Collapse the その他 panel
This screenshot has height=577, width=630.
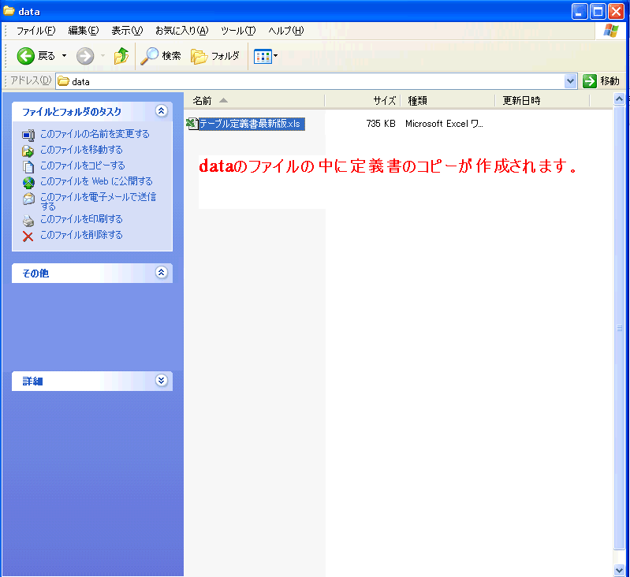point(162,273)
